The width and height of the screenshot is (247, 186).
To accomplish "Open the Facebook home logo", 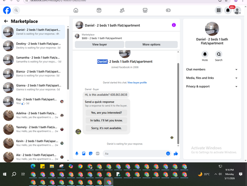I will coord(7,10).
